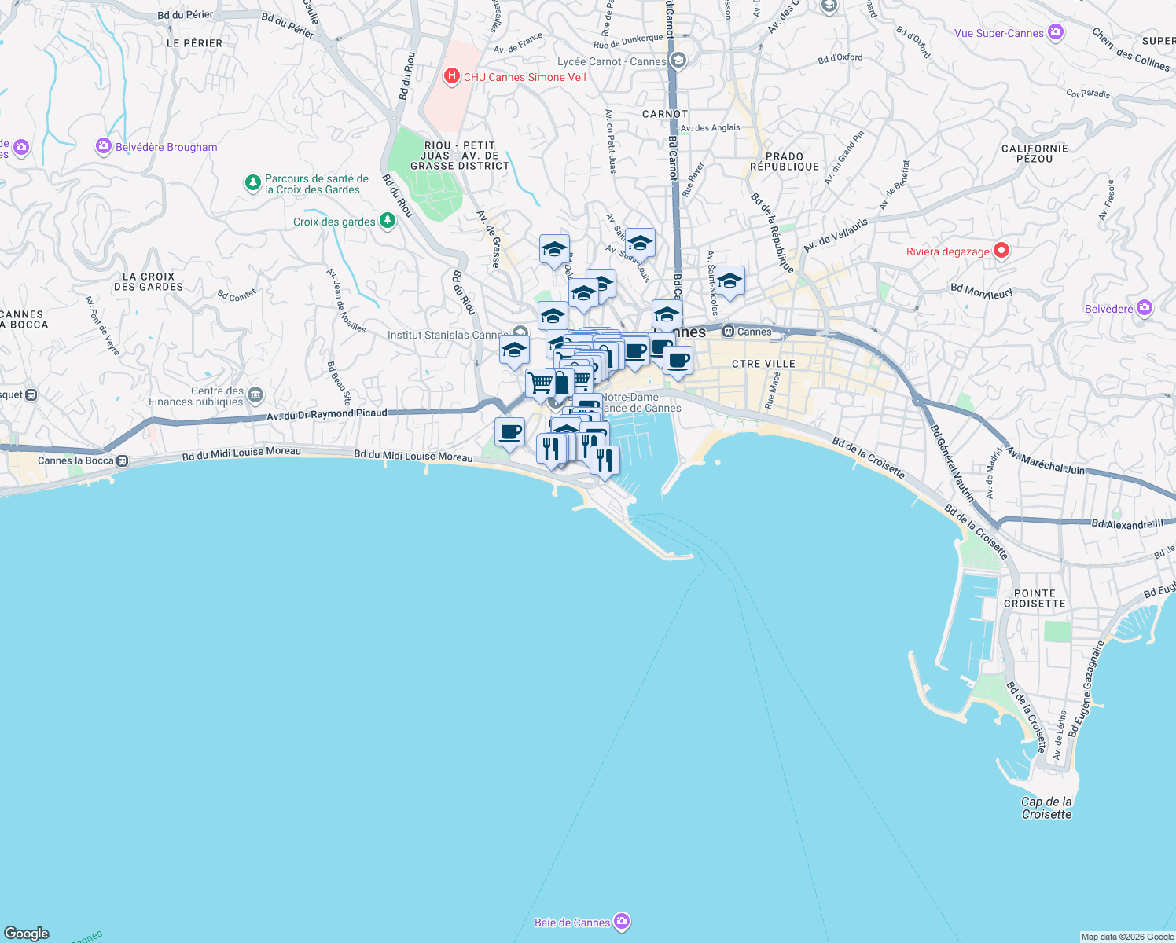Click the Cannes train station icon
This screenshot has width=1176, height=943.
(728, 332)
